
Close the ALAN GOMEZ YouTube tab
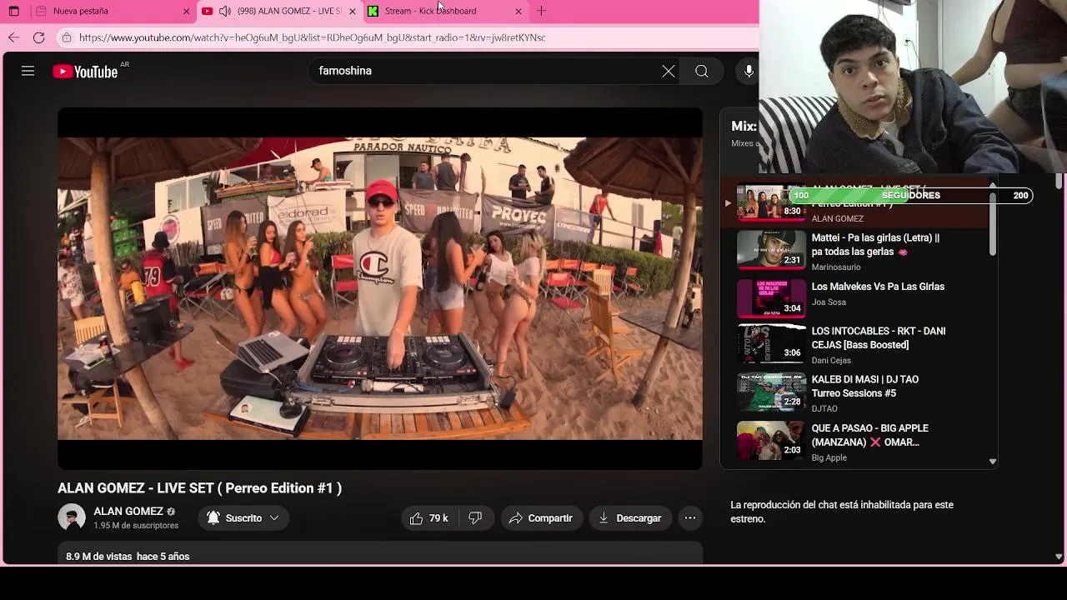pyautogui.click(x=352, y=11)
